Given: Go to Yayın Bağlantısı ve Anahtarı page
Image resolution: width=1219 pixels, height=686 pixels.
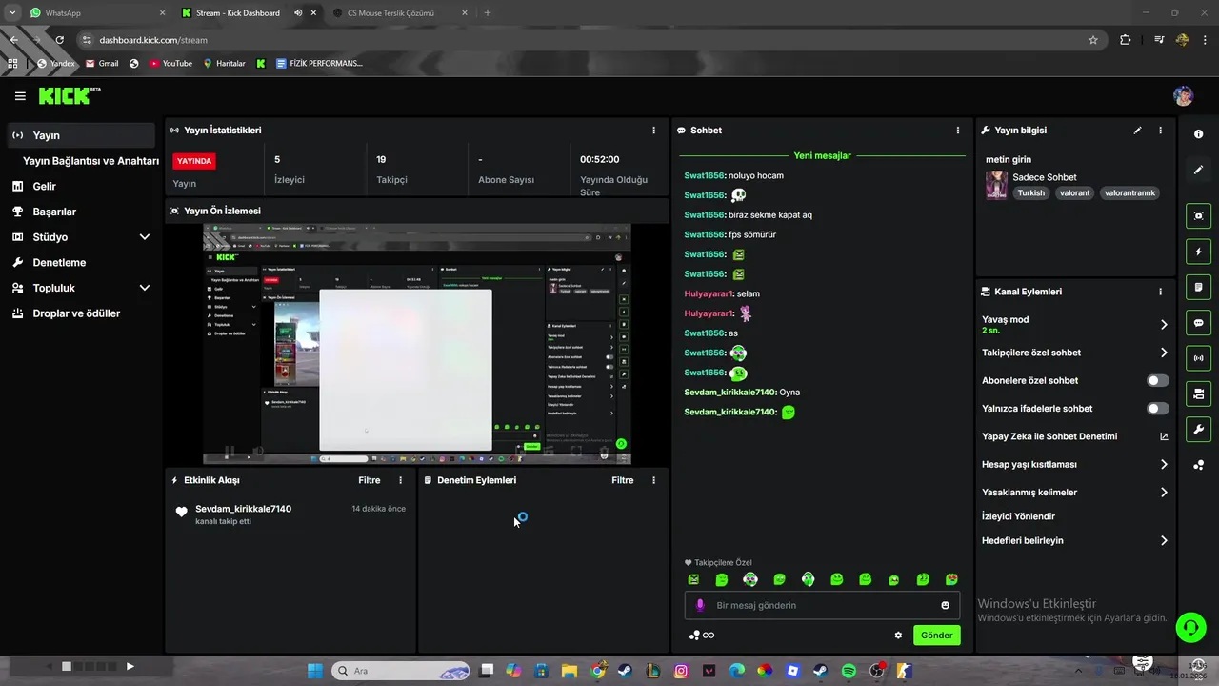Looking at the screenshot, I should 90,161.
